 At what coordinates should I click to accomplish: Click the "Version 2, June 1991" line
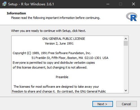coord(59,43)
